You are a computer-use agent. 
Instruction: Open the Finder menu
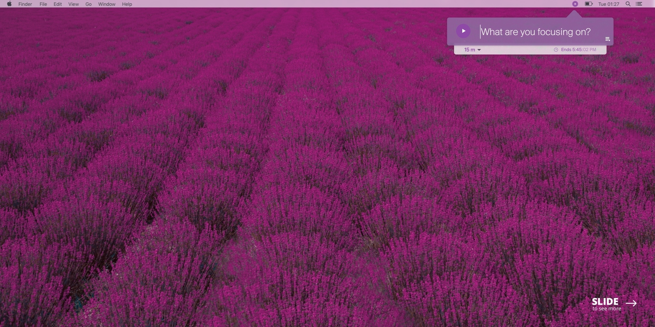pos(25,4)
